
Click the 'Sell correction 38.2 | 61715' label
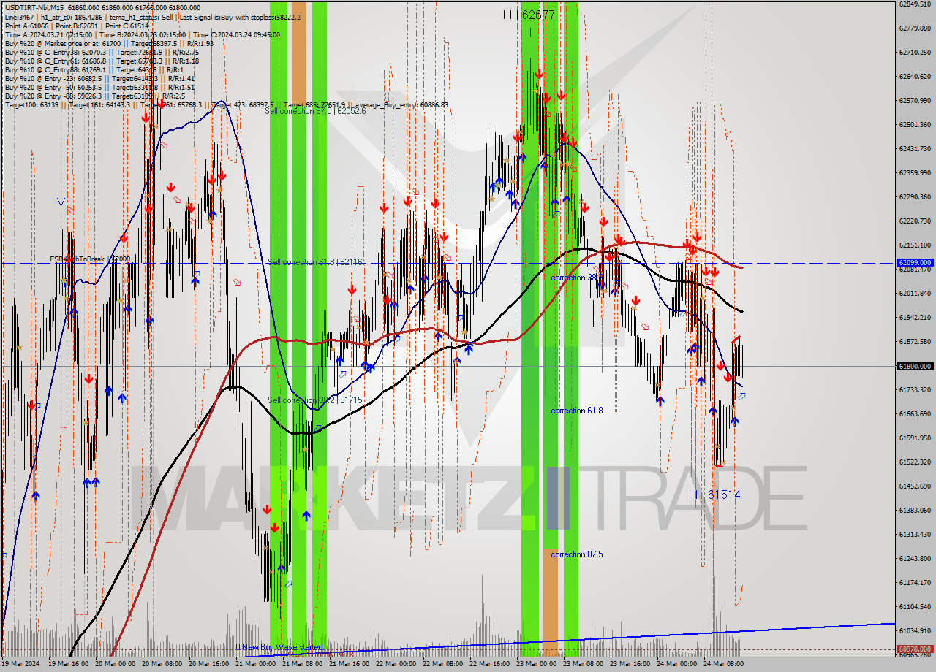315,400
